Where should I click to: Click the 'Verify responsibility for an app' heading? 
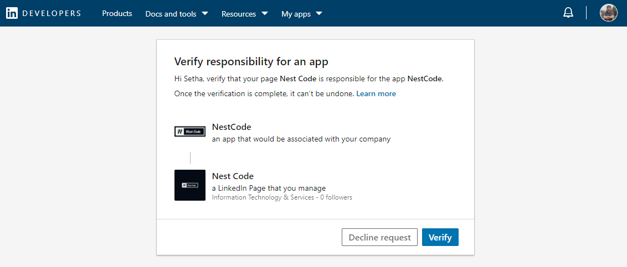click(x=251, y=62)
